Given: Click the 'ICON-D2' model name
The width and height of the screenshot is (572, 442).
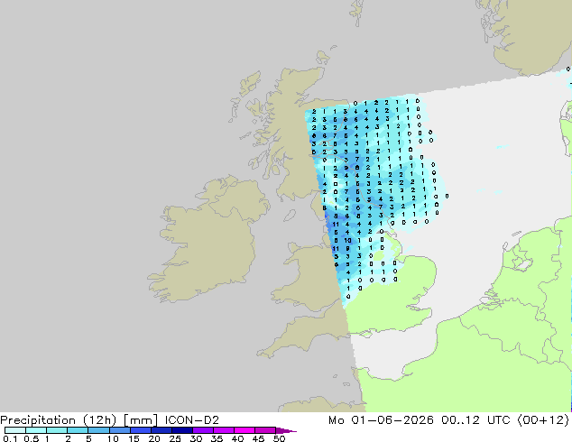Looking at the screenshot, I should click(x=192, y=420).
